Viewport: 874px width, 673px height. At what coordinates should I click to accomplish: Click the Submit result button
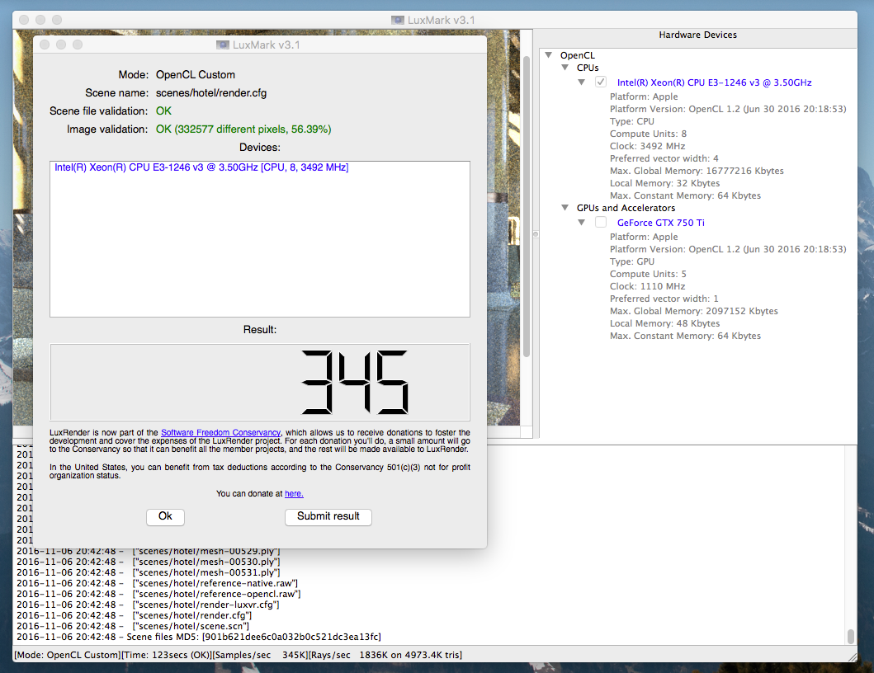(328, 516)
